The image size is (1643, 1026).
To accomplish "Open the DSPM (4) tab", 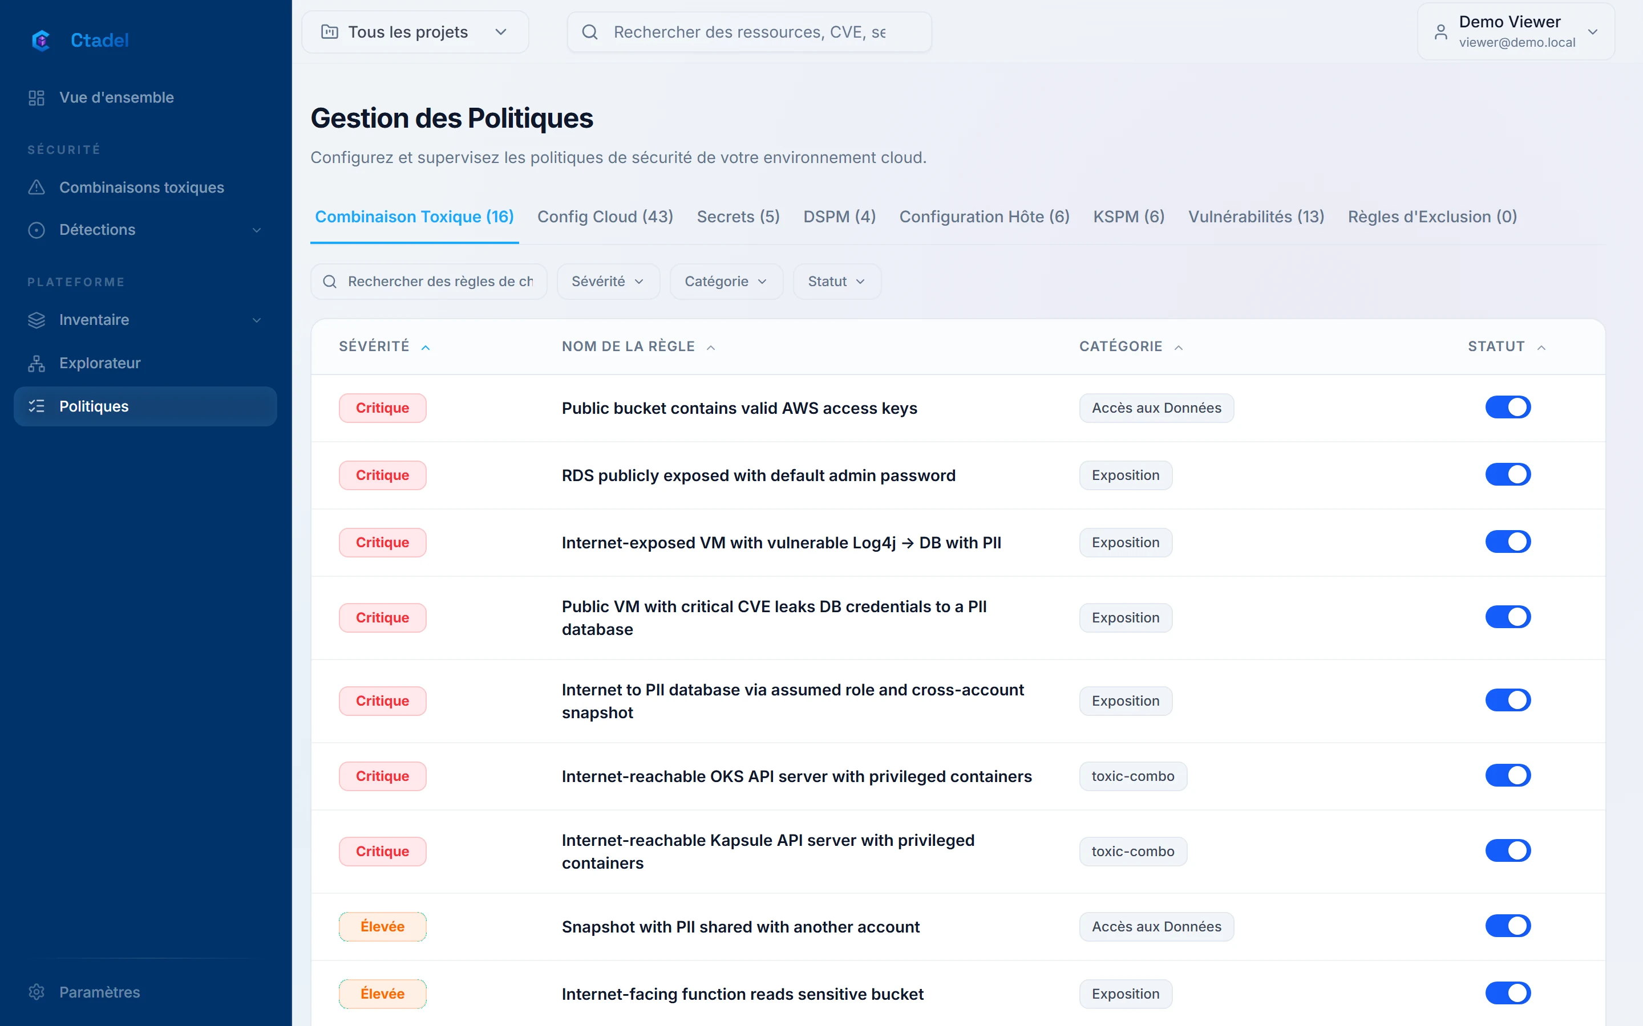I will [839, 217].
